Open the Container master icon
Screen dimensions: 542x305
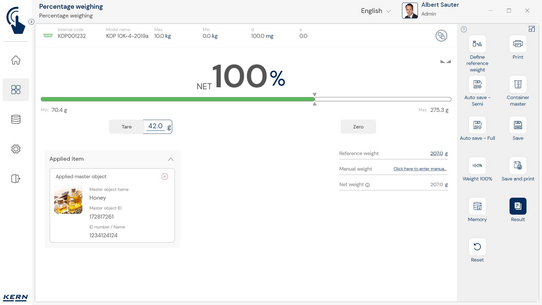click(x=517, y=85)
